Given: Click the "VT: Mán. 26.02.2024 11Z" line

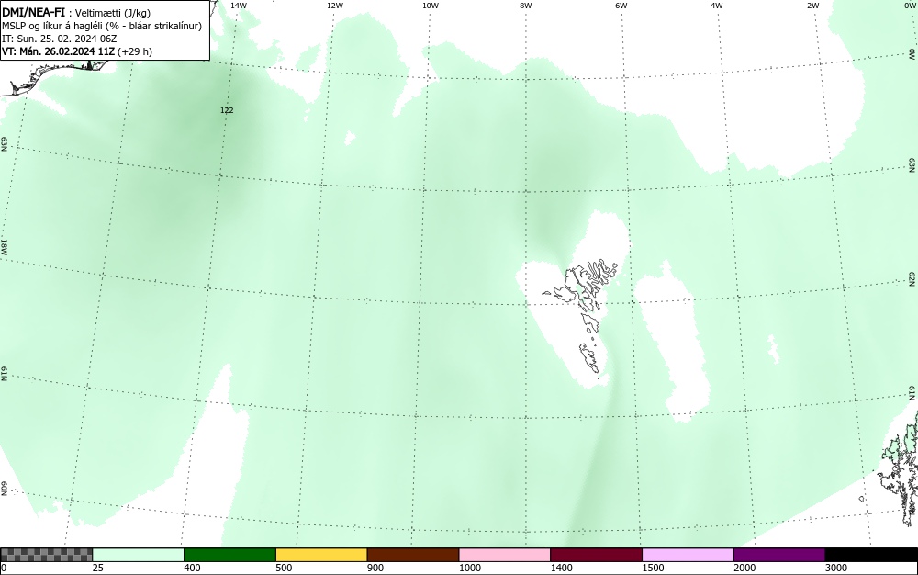Looking at the screenshot, I should (59, 51).
